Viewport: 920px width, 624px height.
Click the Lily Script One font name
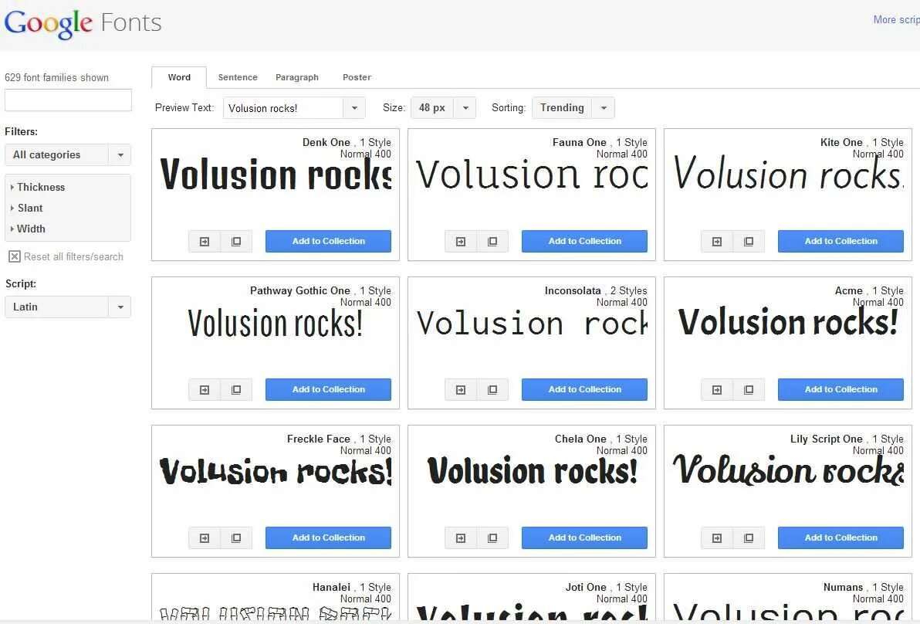coord(826,439)
